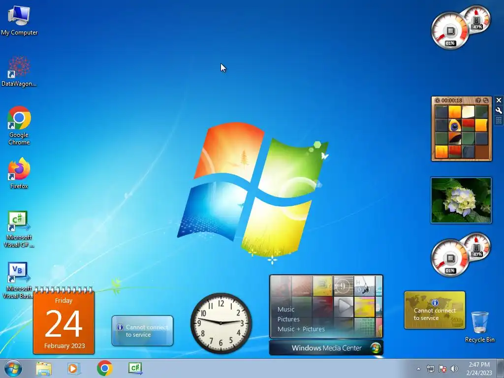
Task: Click the CPU meter gadget above Recycle Bin
Action: tap(460, 254)
